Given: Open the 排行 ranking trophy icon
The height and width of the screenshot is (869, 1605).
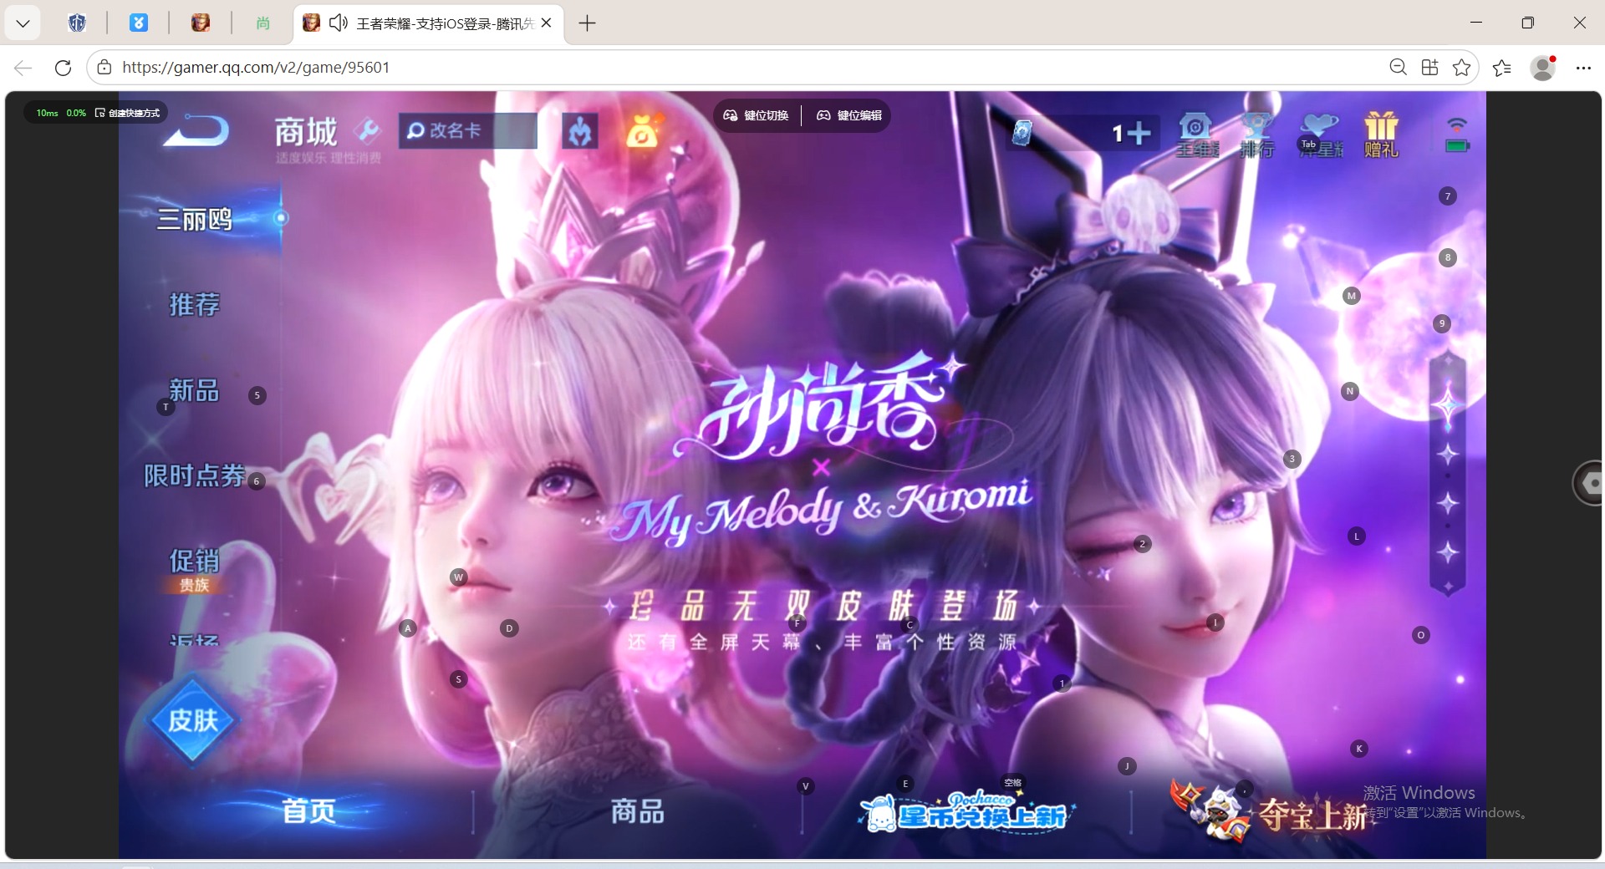Looking at the screenshot, I should 1256,135.
